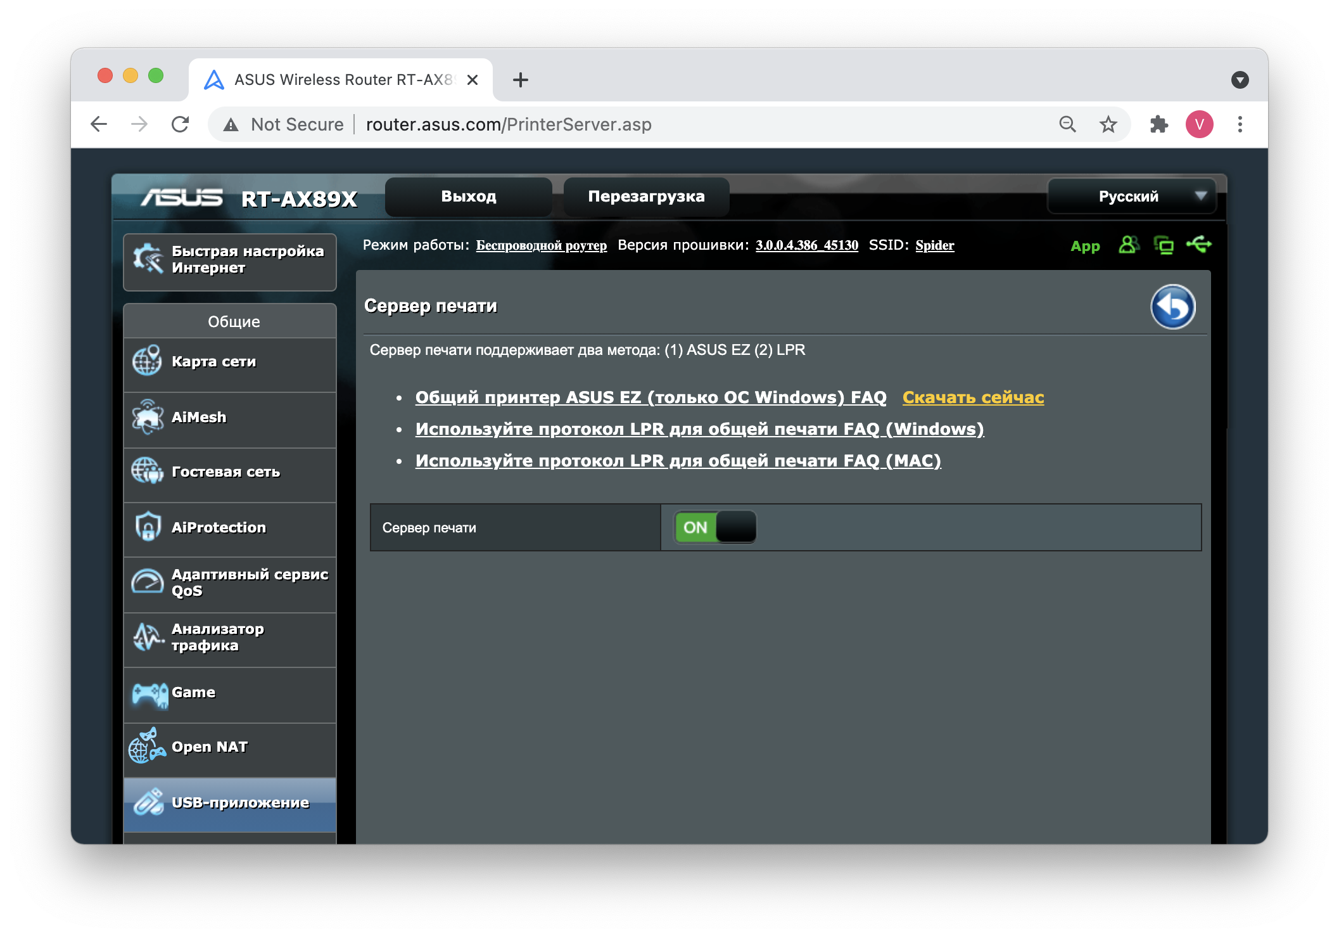Click the back arrow round icon

(x=1172, y=307)
